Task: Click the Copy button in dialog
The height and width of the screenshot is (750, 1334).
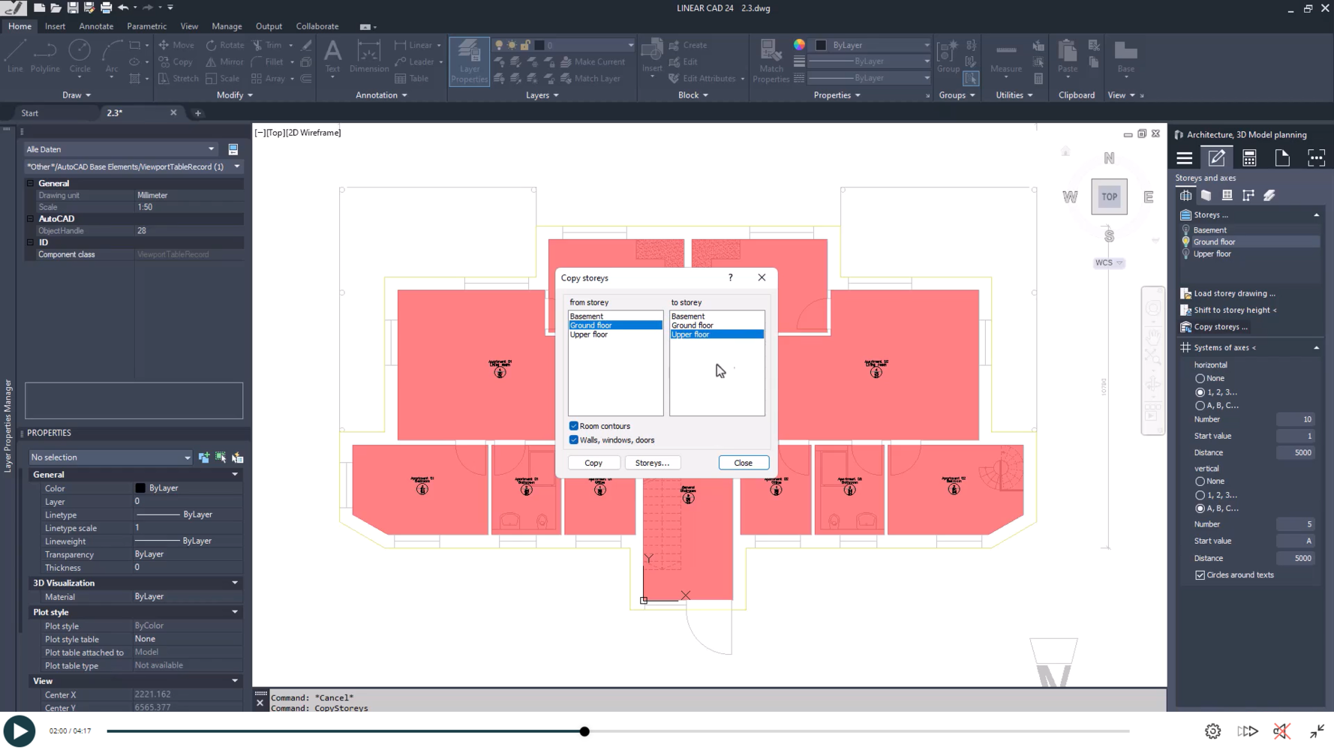Action: 593,463
